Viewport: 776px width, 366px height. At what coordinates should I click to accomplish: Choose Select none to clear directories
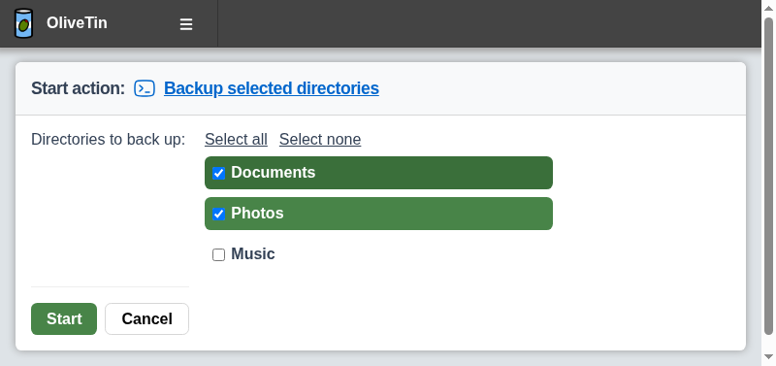(x=320, y=139)
